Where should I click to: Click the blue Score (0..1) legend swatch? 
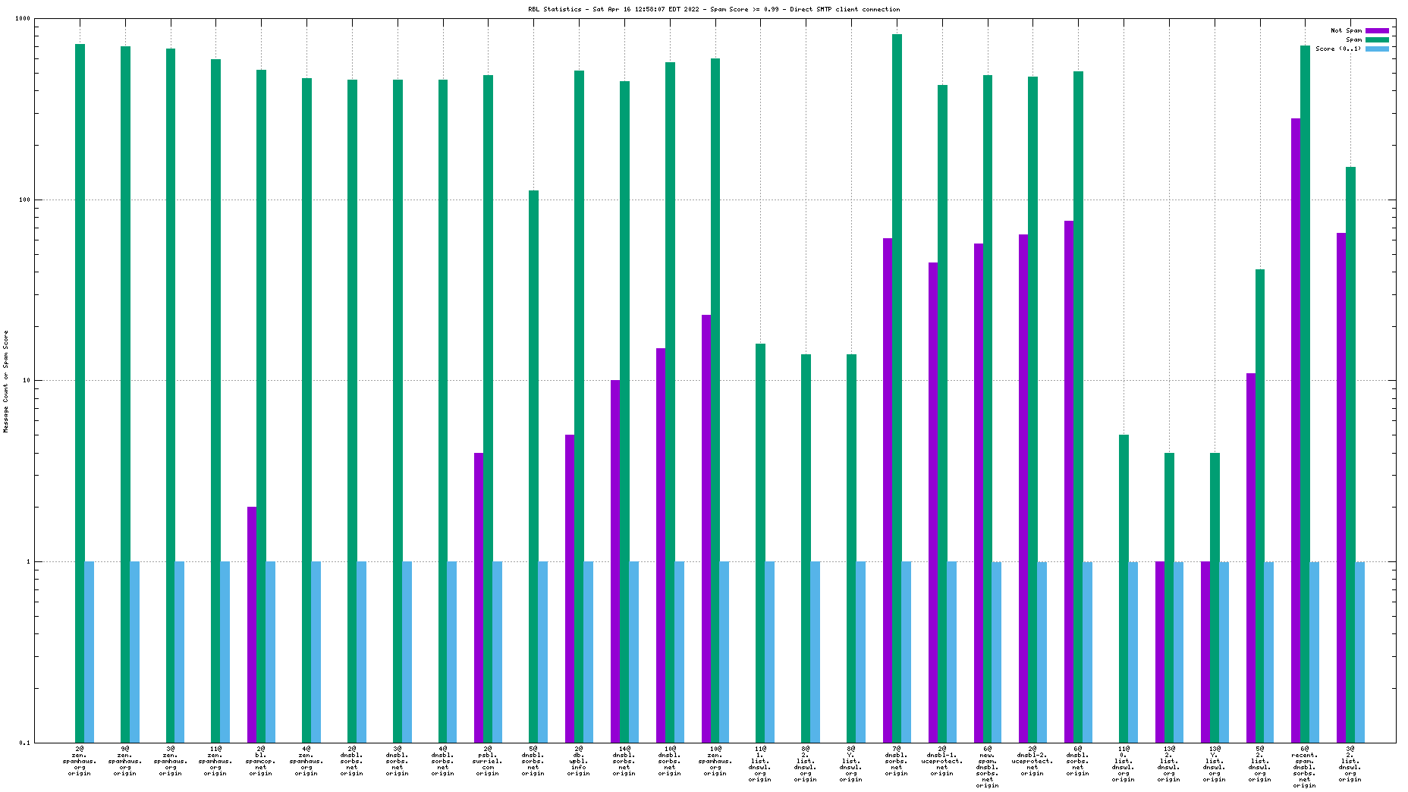[1377, 49]
